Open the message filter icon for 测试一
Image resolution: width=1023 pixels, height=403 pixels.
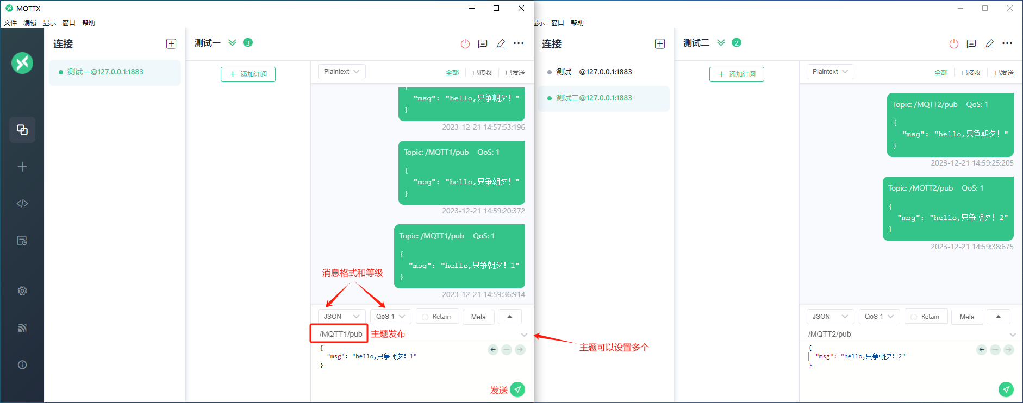(483, 44)
